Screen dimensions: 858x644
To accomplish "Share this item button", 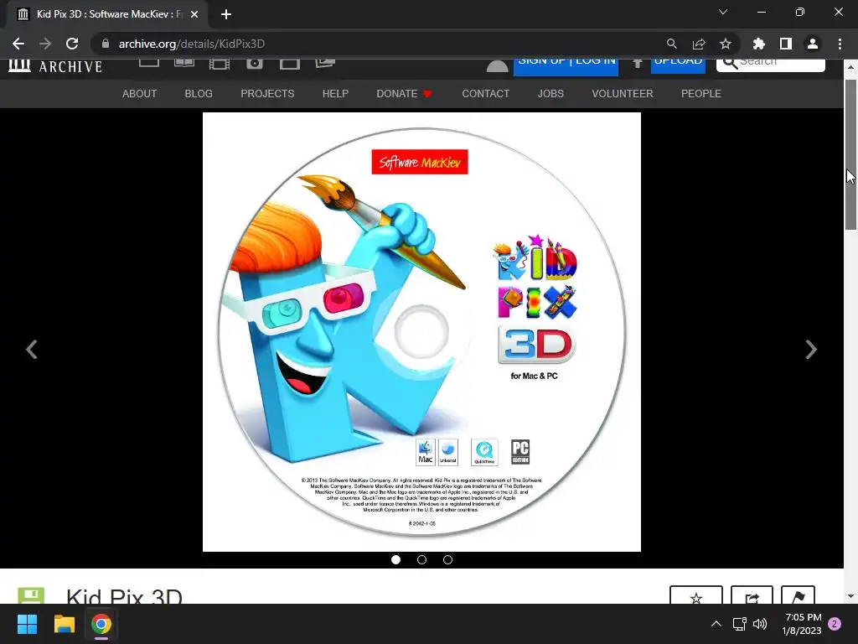I will pyautogui.click(x=752, y=596).
